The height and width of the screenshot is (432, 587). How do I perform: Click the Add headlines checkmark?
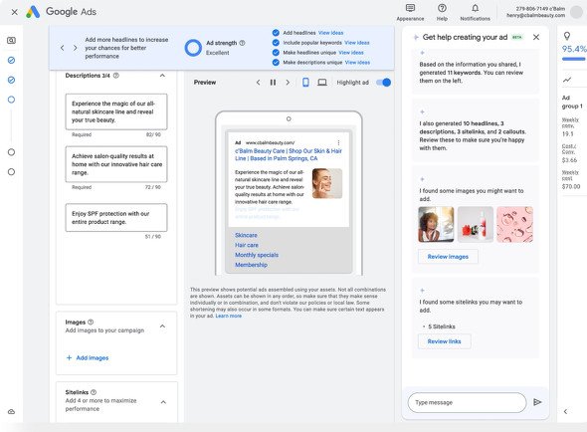[x=276, y=33]
